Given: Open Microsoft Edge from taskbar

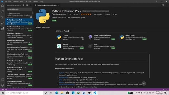Looking at the screenshot, I should (x=57, y=93).
